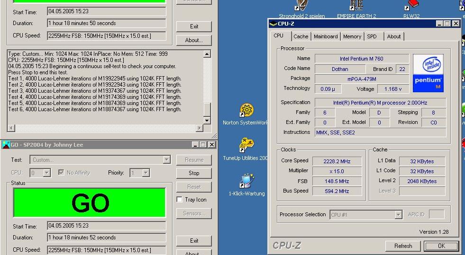Click the Name field Intel Pentium M 760

point(362,59)
